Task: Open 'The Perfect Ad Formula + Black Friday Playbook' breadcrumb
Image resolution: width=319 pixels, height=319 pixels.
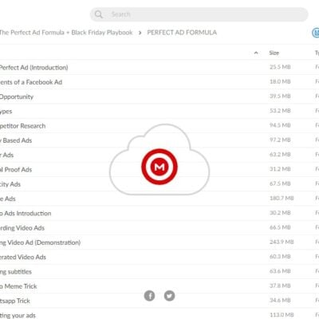Action: click(x=66, y=33)
